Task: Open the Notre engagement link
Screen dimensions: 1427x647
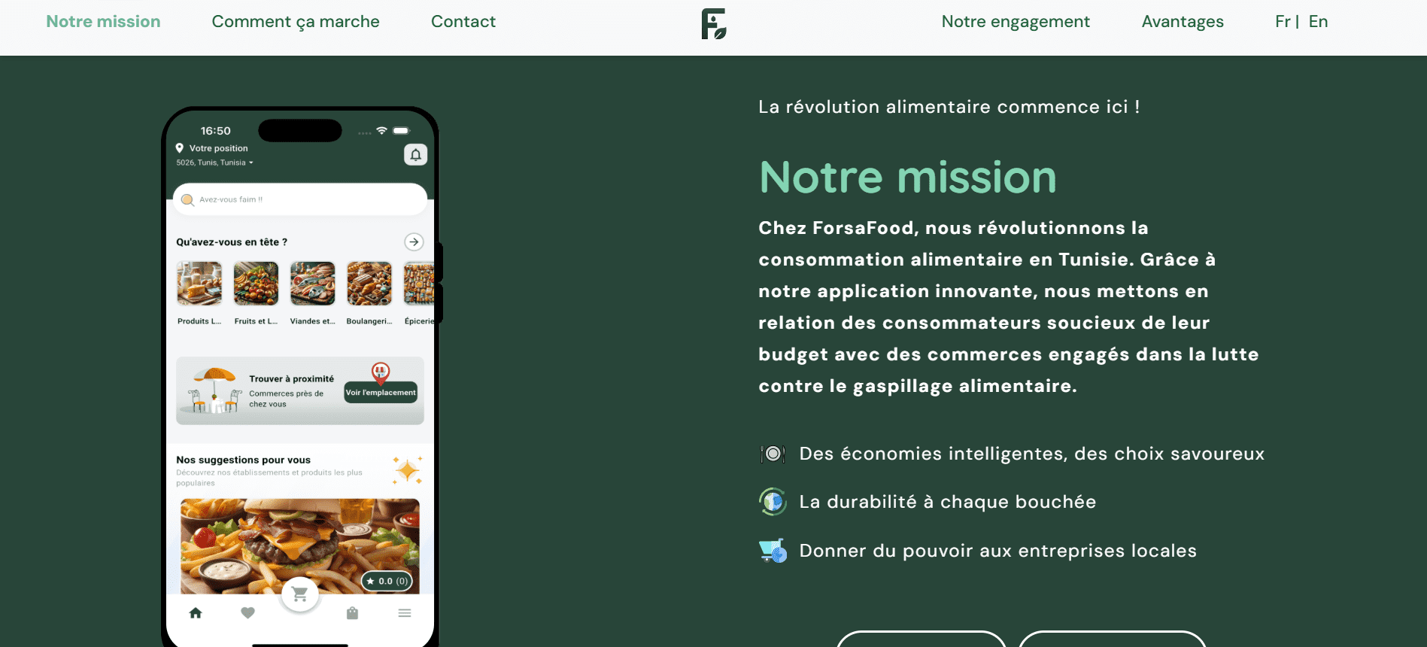Action: (1016, 22)
